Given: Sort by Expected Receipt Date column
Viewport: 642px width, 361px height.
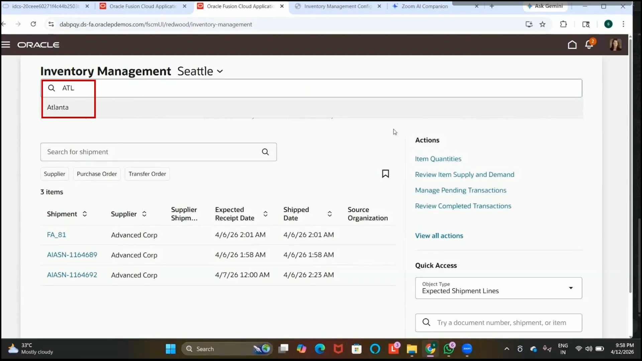Looking at the screenshot, I should click(x=265, y=214).
